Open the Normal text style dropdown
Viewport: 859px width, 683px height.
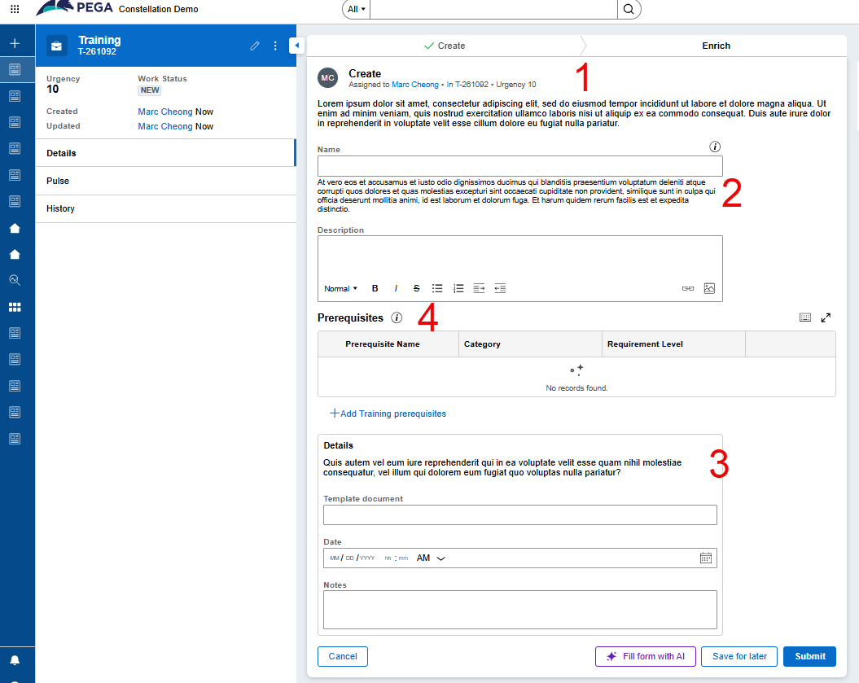[340, 288]
